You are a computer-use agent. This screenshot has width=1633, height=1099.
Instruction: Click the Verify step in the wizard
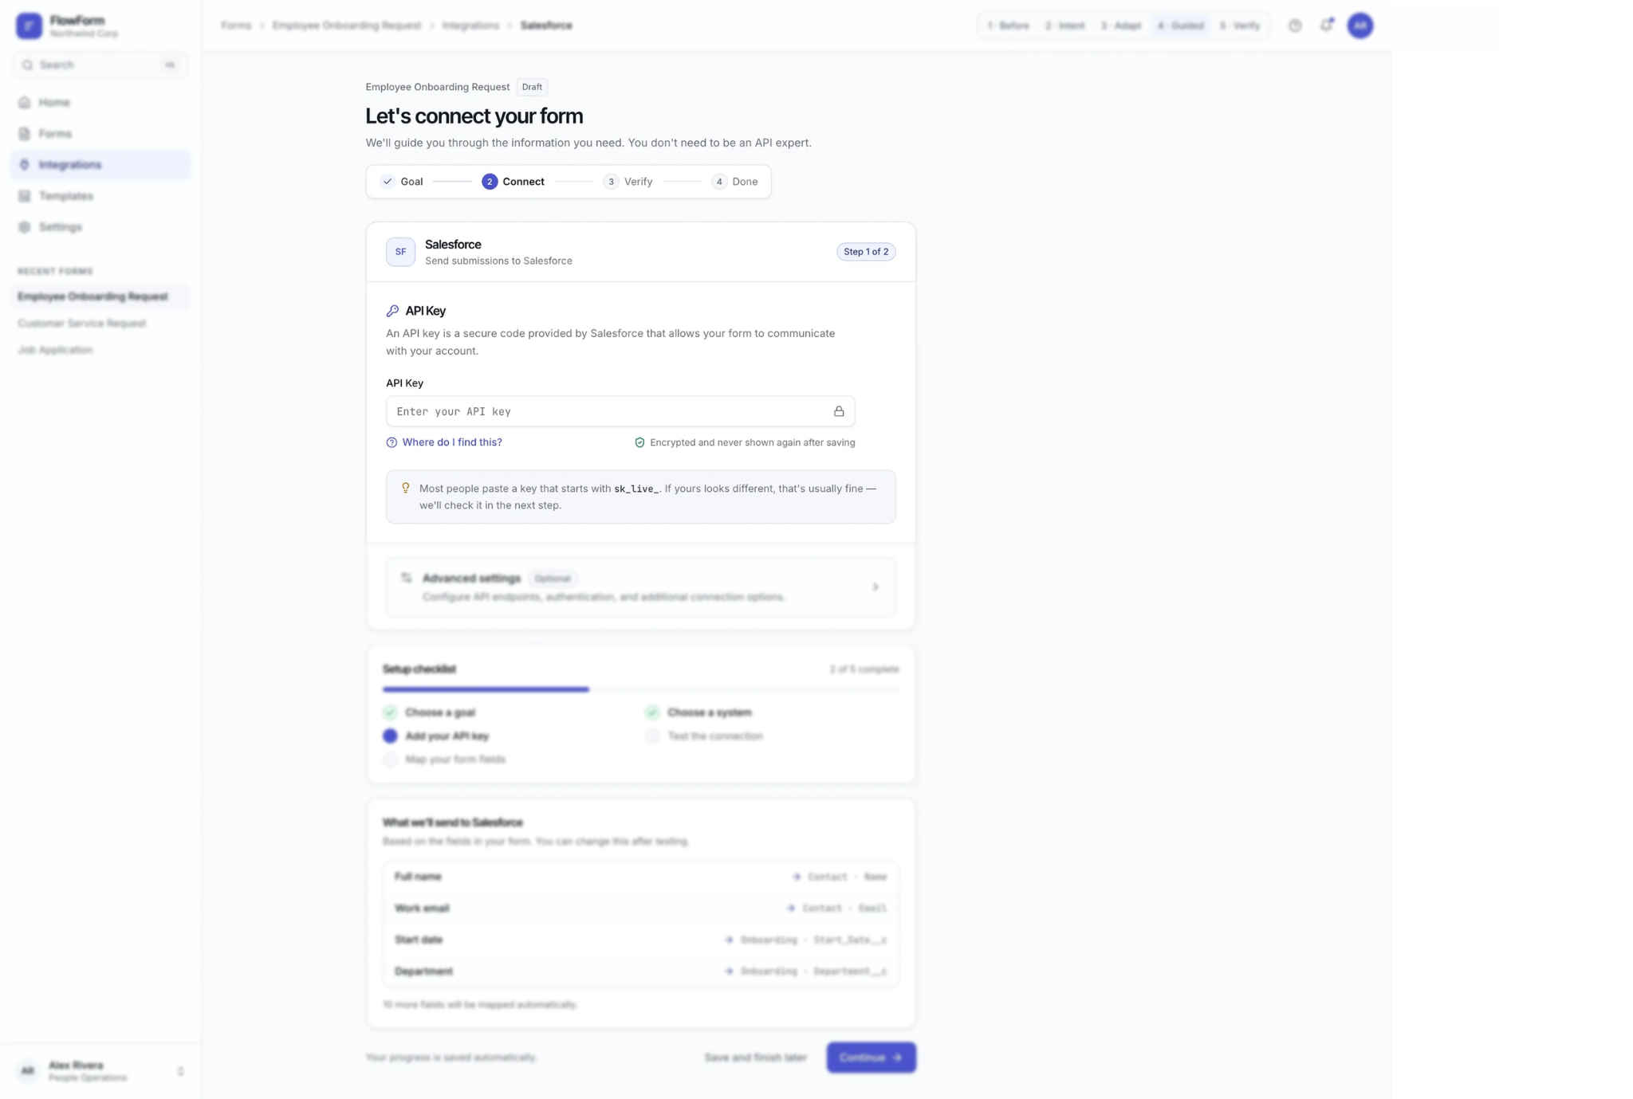click(x=628, y=182)
